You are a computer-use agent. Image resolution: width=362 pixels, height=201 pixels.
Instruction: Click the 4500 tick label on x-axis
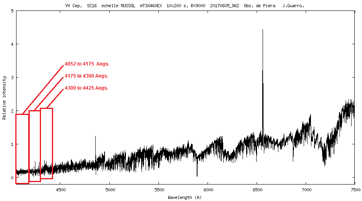[x=61, y=189]
